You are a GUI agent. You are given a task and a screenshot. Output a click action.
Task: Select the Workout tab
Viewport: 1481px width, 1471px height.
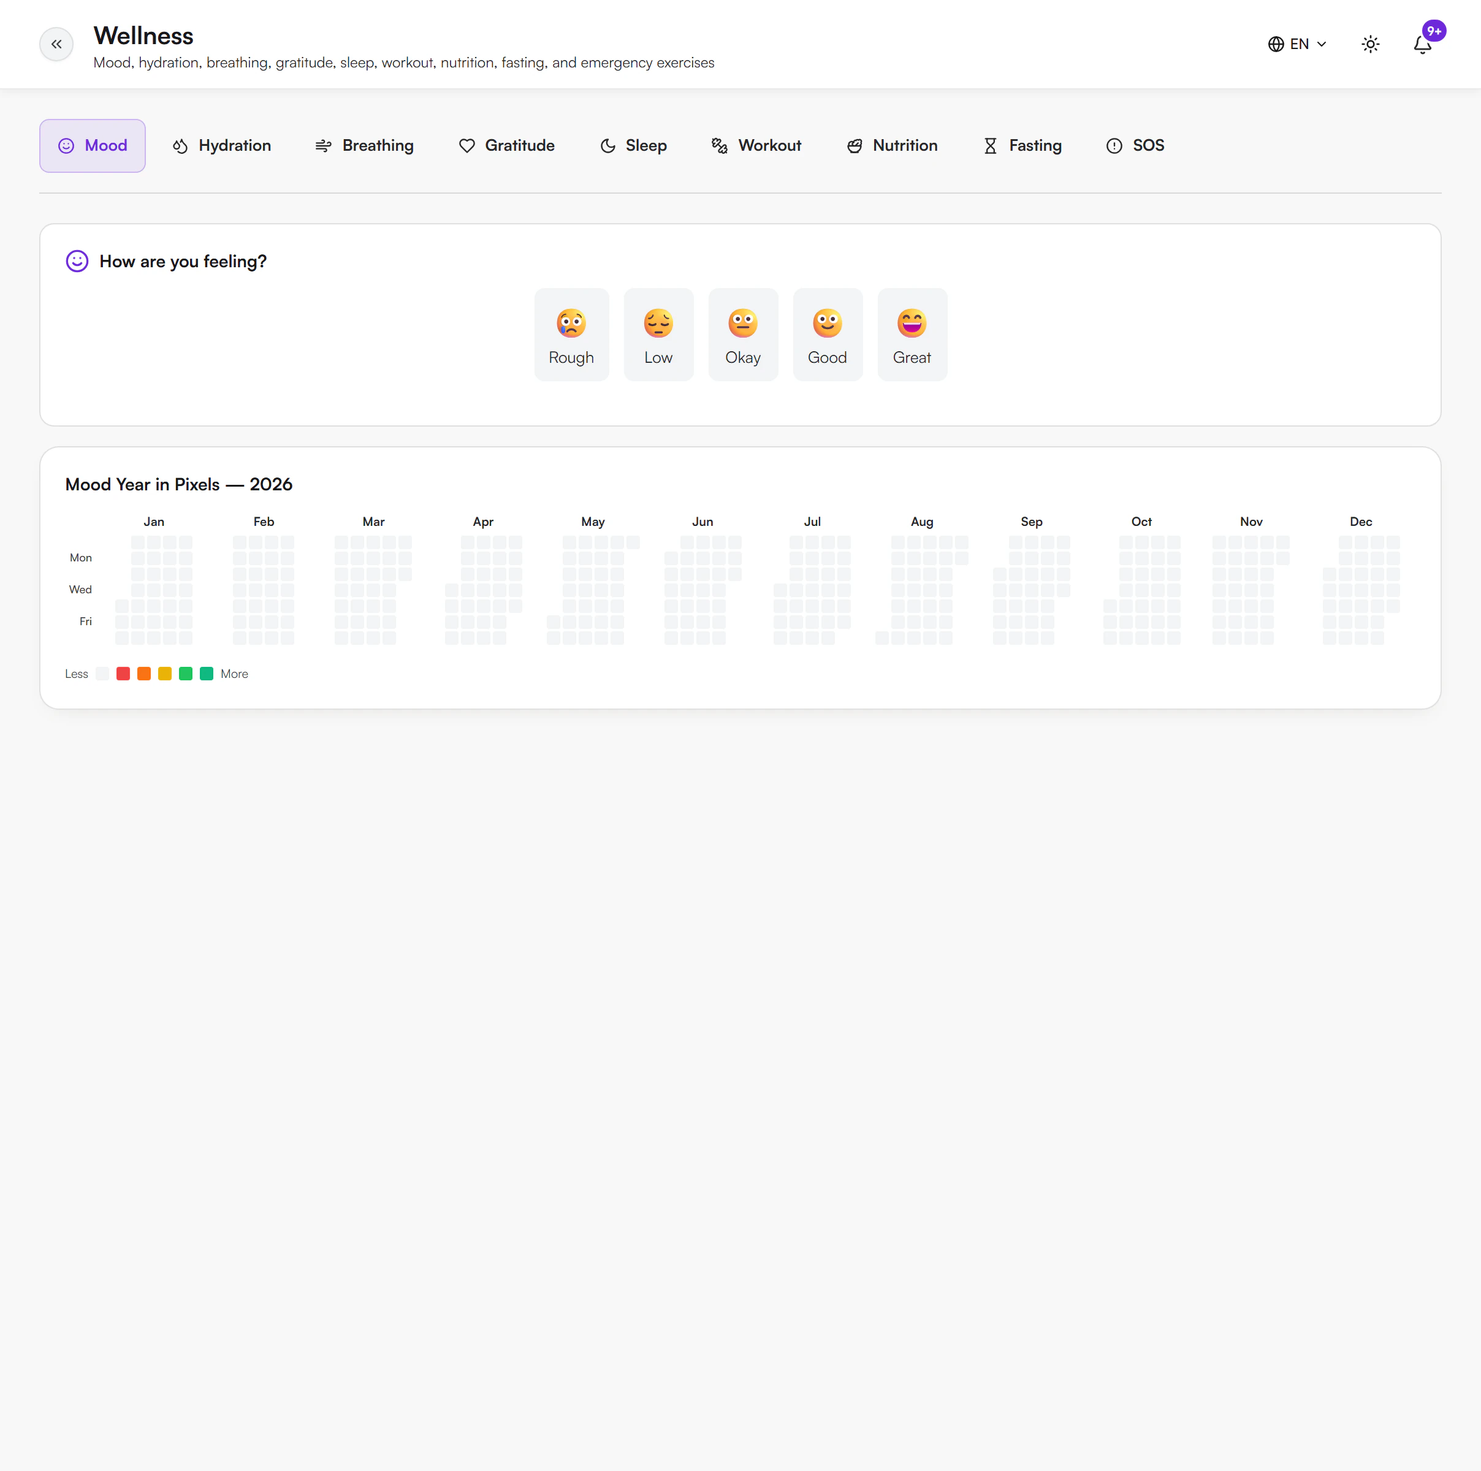coord(756,146)
